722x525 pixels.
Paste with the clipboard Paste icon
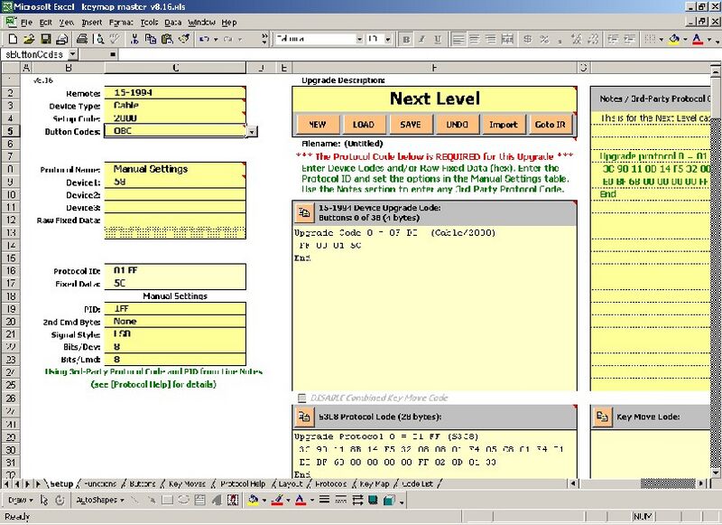167,39
